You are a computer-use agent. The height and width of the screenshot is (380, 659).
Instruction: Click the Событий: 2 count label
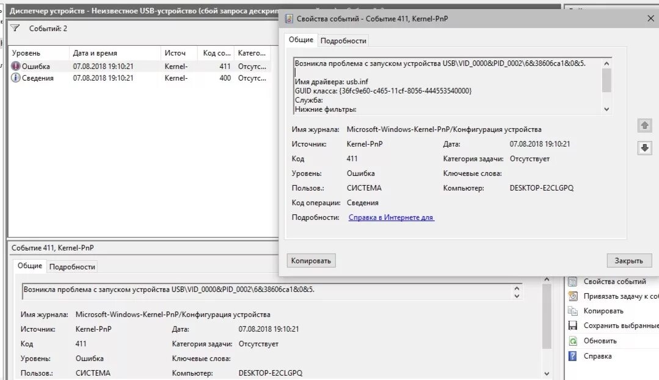pyautogui.click(x=48, y=29)
